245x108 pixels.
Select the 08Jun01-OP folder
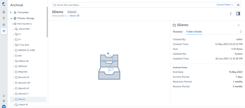point(24,83)
